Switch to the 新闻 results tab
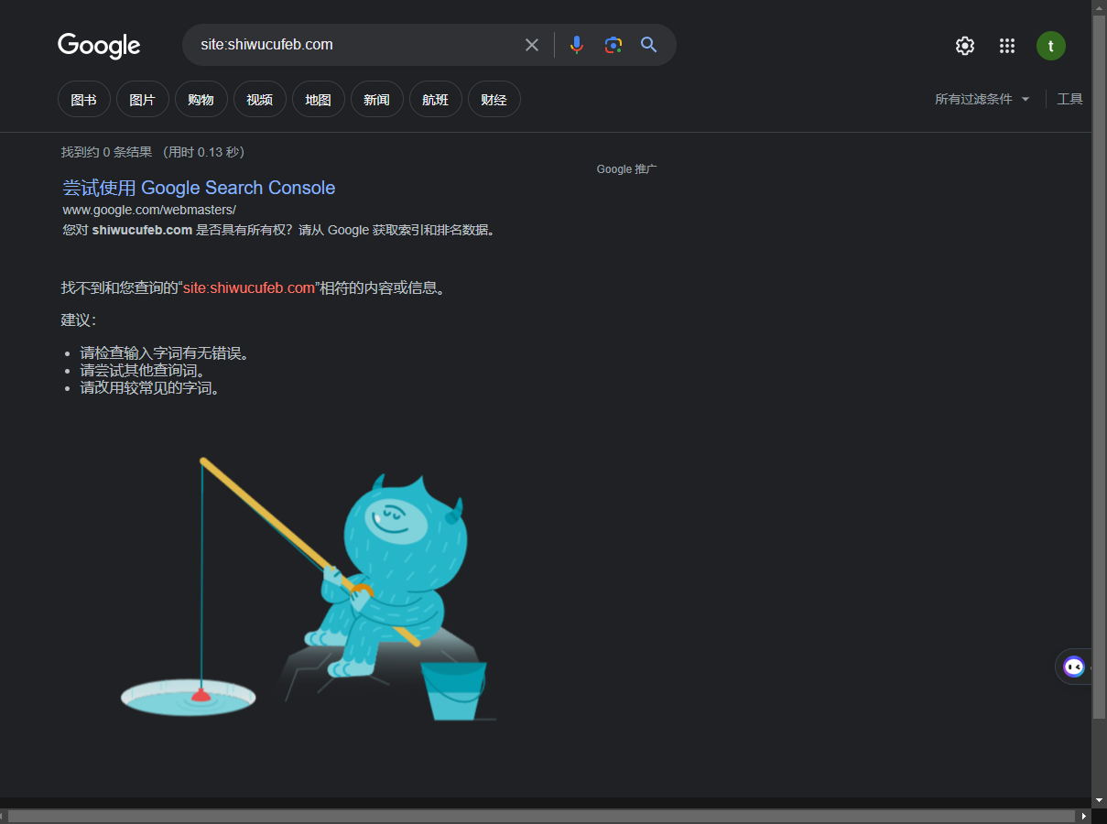This screenshot has width=1107, height=824. [376, 99]
